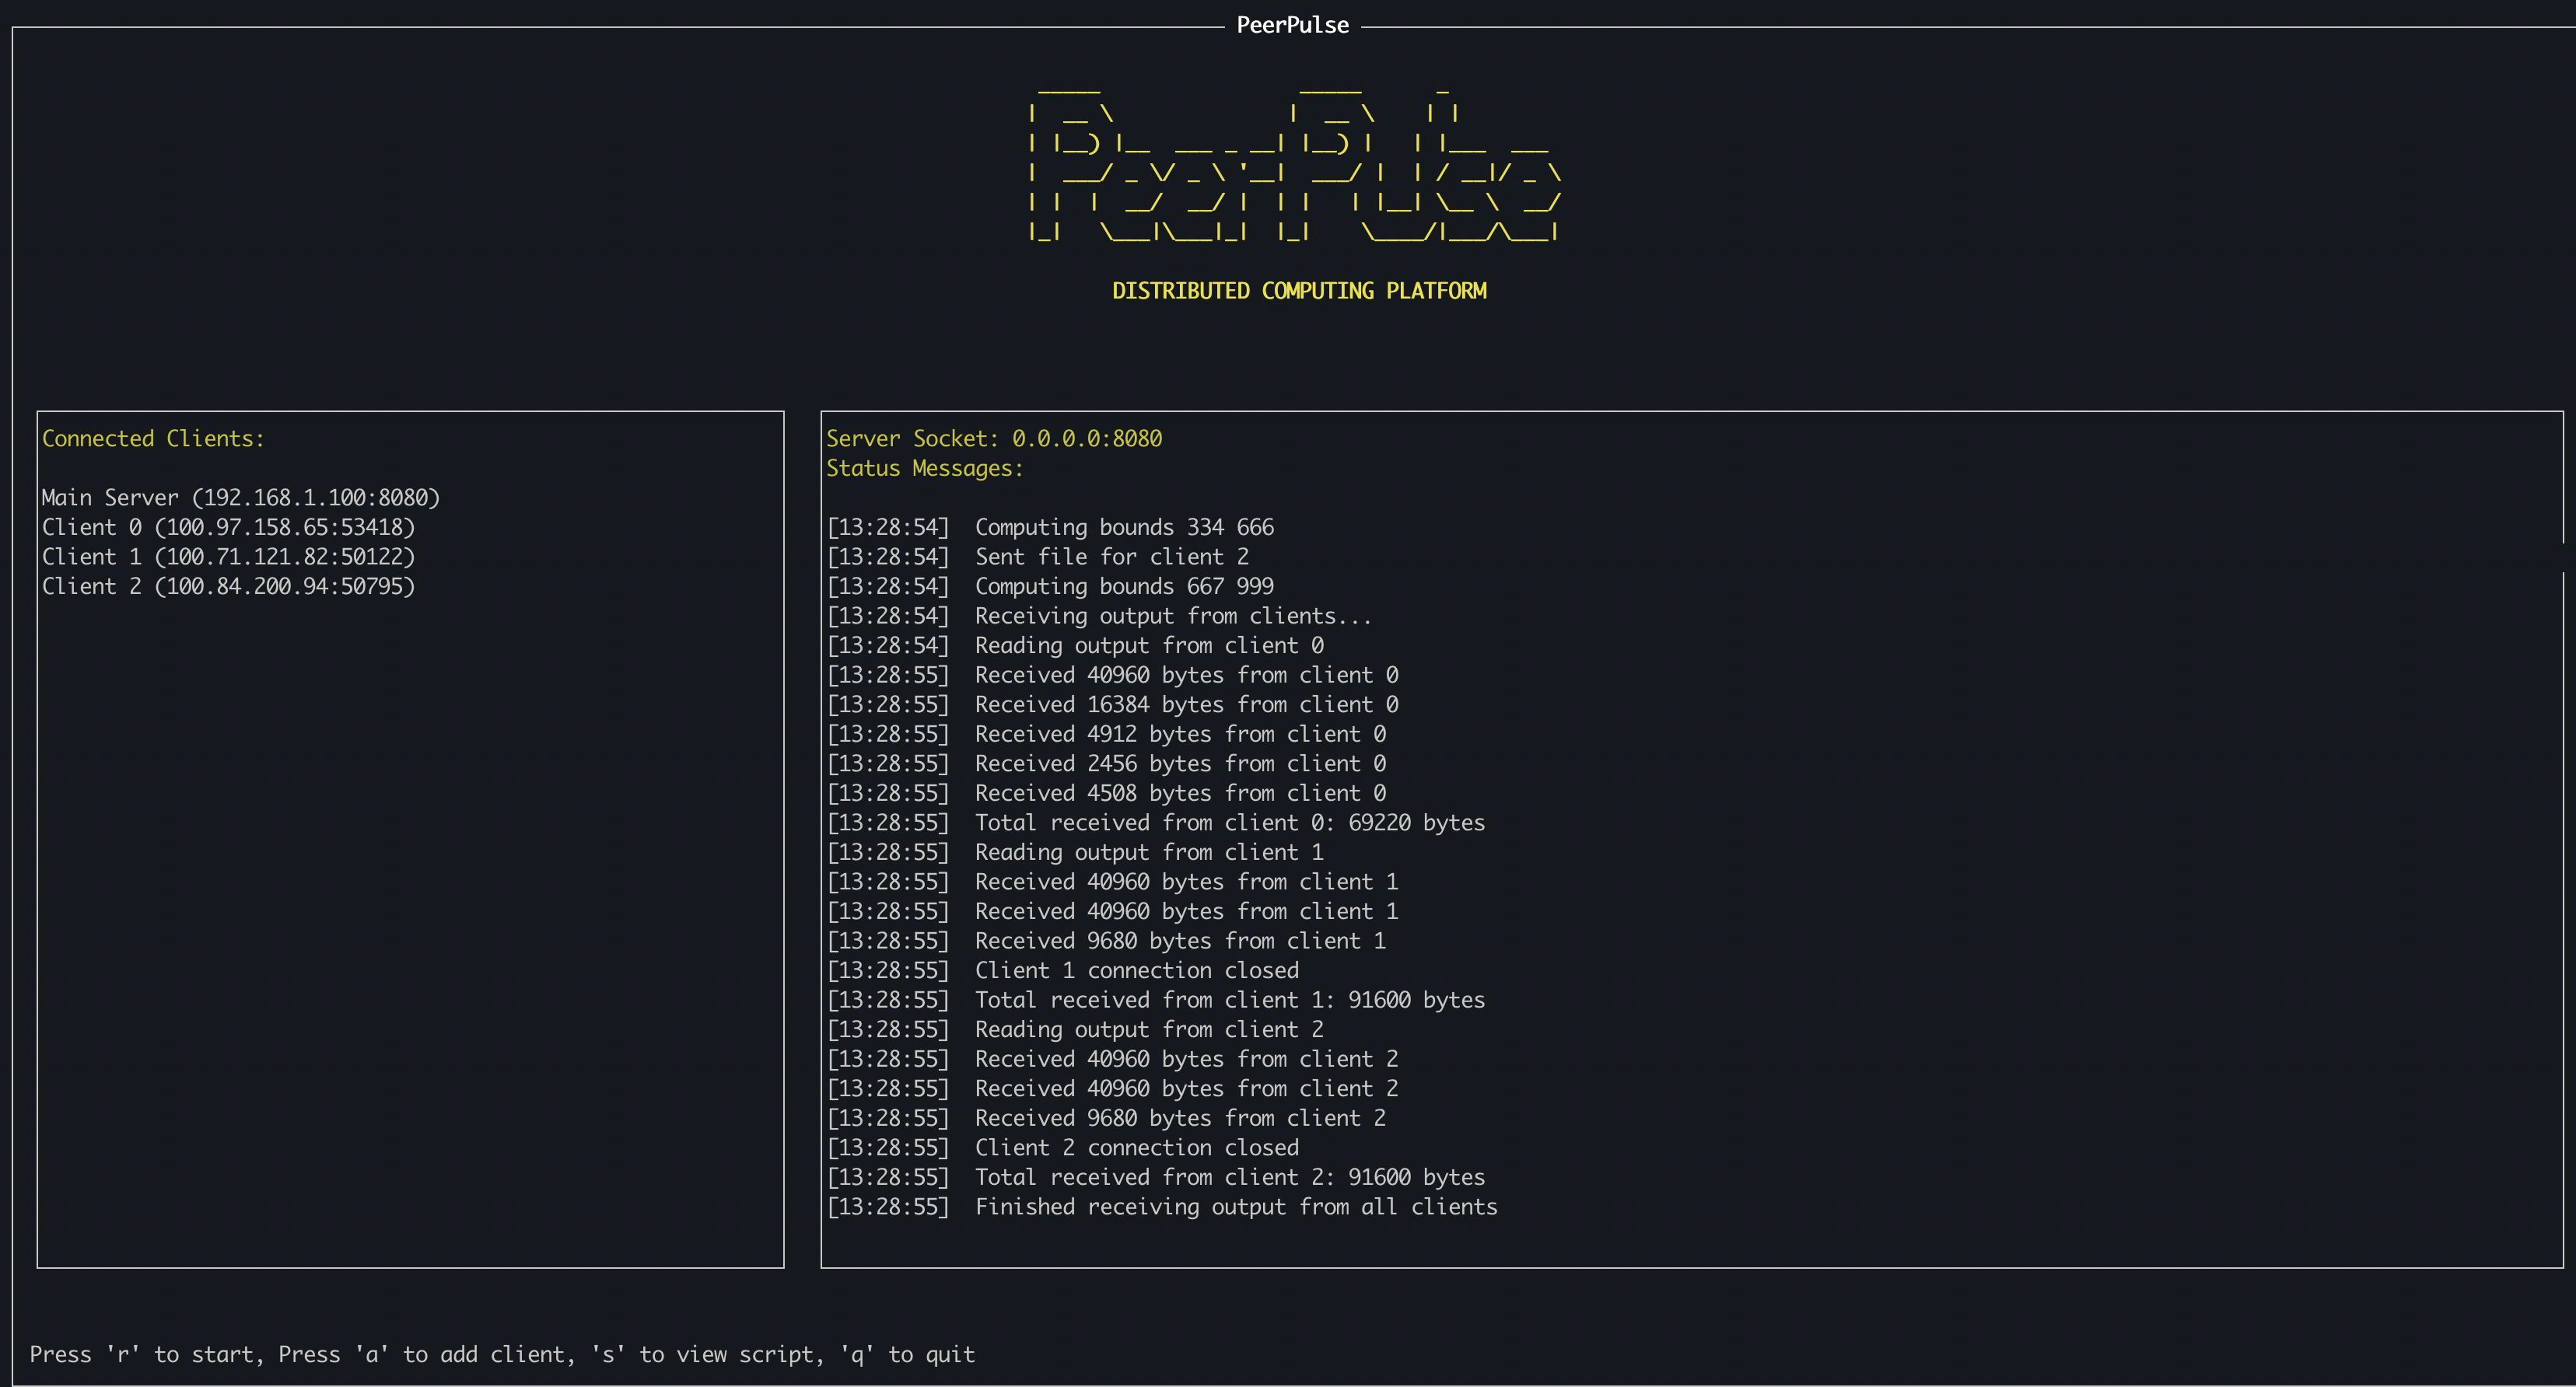Select Client 1 at 100.71.121.82:50122
Screen dimensions: 2576x1387
tap(228, 557)
